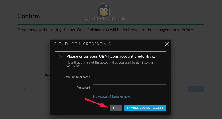Image resolution: width=222 pixels, height=119 pixels.
Task: Click the user account icon in notice
Action: (x=61, y=57)
